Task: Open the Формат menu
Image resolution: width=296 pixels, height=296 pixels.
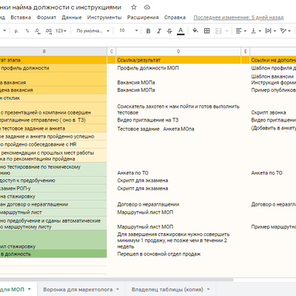Action: [47, 18]
